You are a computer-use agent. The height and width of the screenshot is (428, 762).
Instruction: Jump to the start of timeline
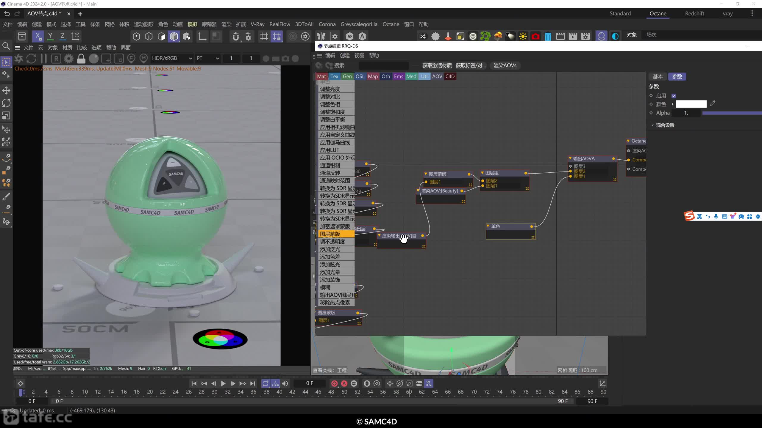pos(194,383)
